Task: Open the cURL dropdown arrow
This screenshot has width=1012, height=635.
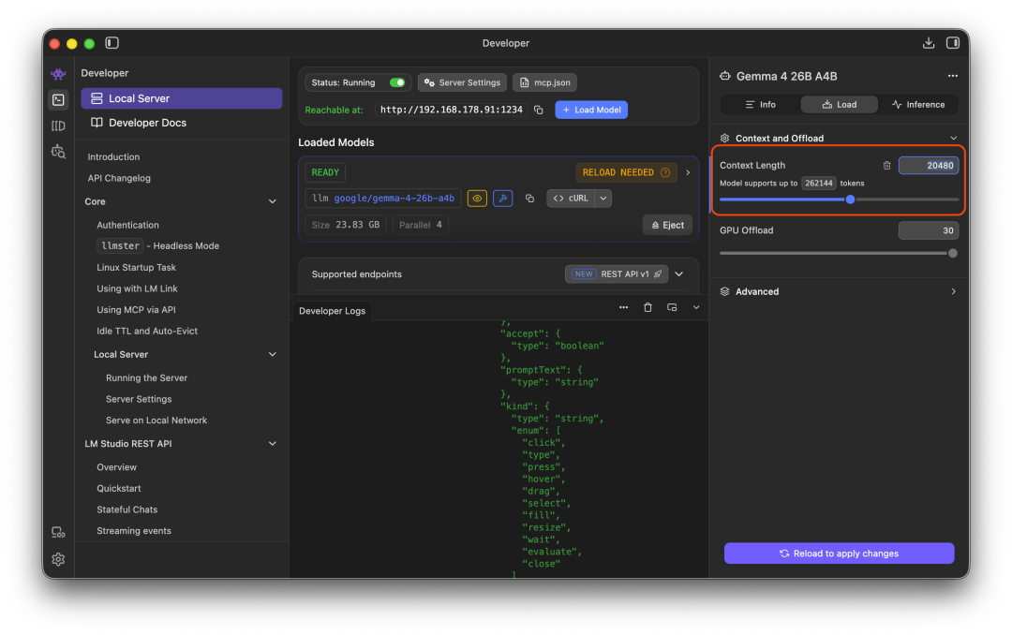Action: 603,199
